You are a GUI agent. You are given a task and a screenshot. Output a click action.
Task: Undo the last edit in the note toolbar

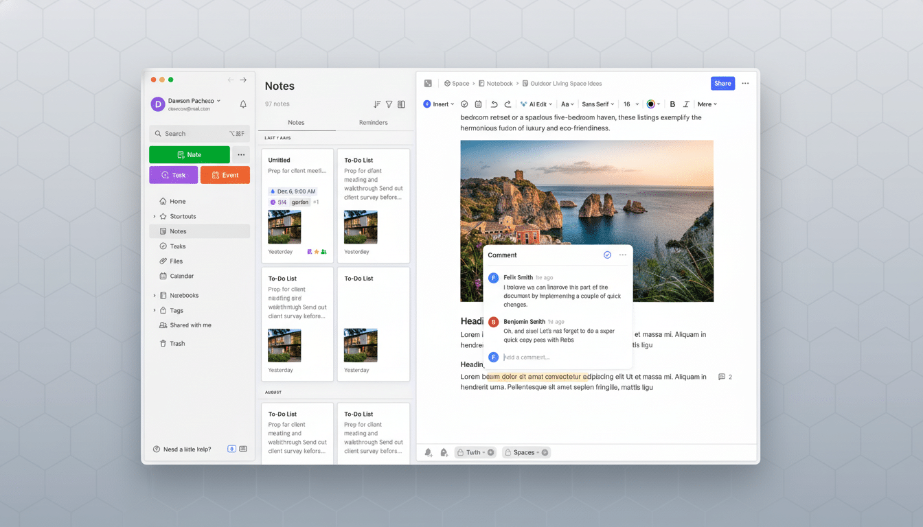(x=494, y=104)
